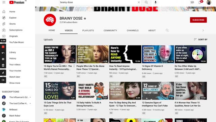Image resolution: width=216 pixels, height=122 pixels.
Task: Open the SORT BY dropdown
Action: pyautogui.click(x=200, y=40)
